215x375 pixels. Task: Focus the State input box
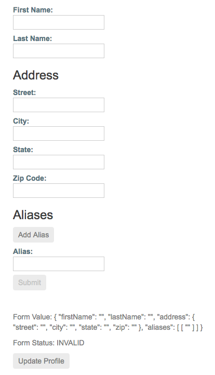59,162
